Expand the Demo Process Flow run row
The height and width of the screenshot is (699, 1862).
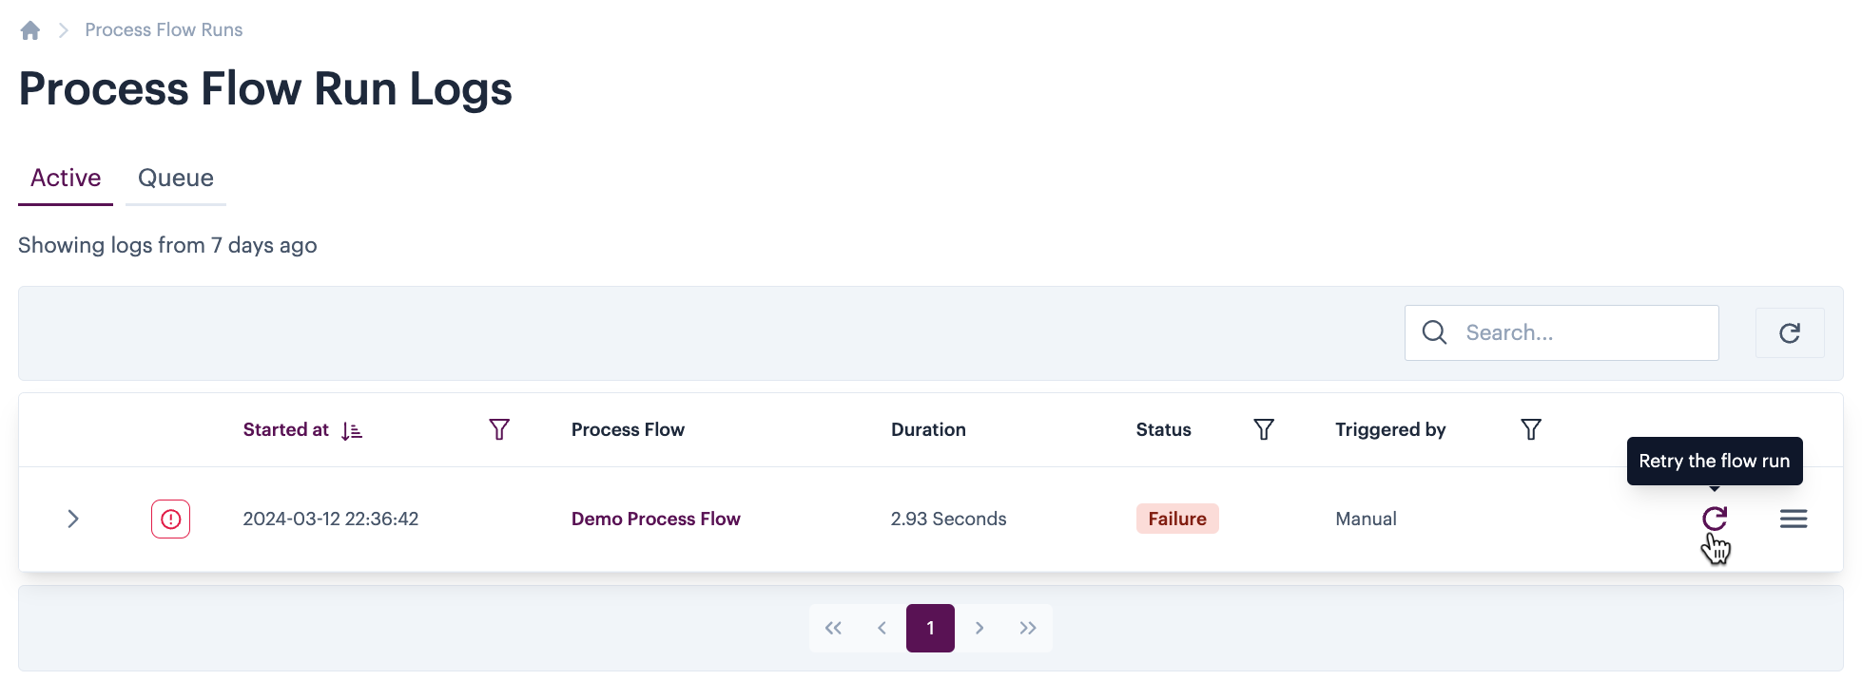tap(73, 519)
